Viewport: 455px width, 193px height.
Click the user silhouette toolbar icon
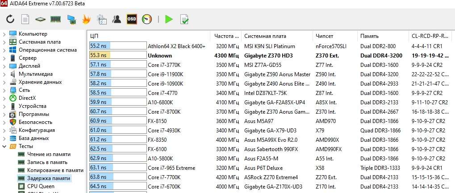click(117, 20)
